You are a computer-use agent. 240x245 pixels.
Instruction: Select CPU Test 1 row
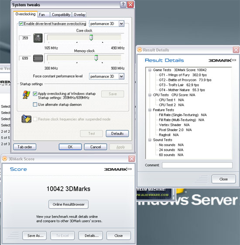[171, 100]
